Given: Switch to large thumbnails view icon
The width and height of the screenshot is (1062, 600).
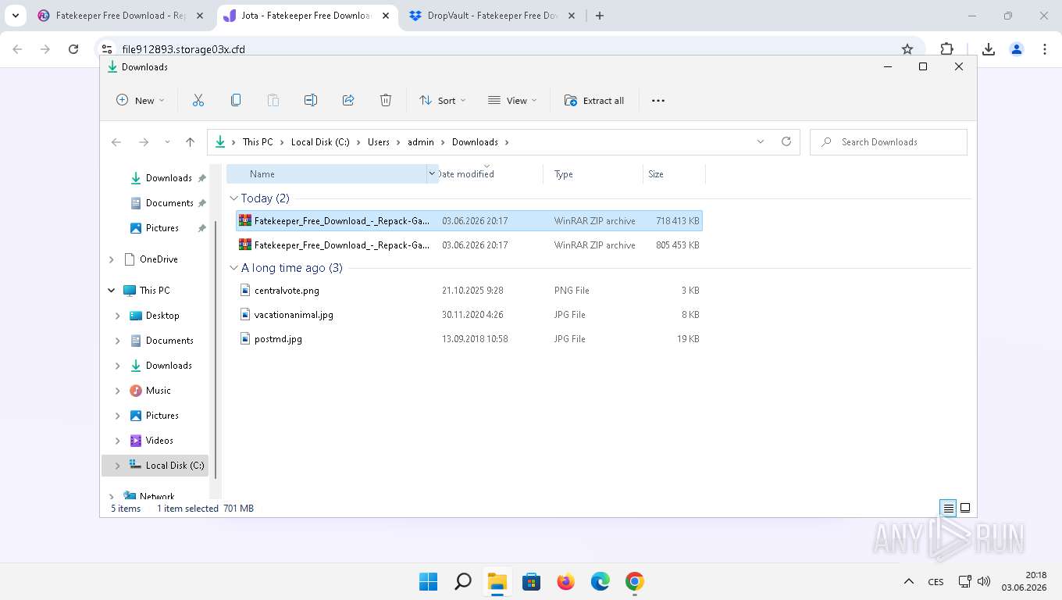Looking at the screenshot, I should tap(965, 508).
